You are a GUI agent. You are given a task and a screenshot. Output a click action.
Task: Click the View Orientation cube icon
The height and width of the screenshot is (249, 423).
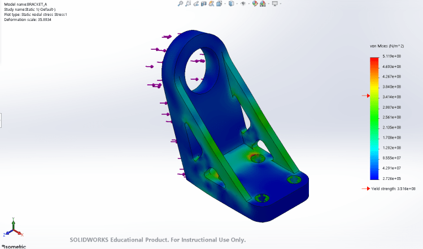pos(219,3)
